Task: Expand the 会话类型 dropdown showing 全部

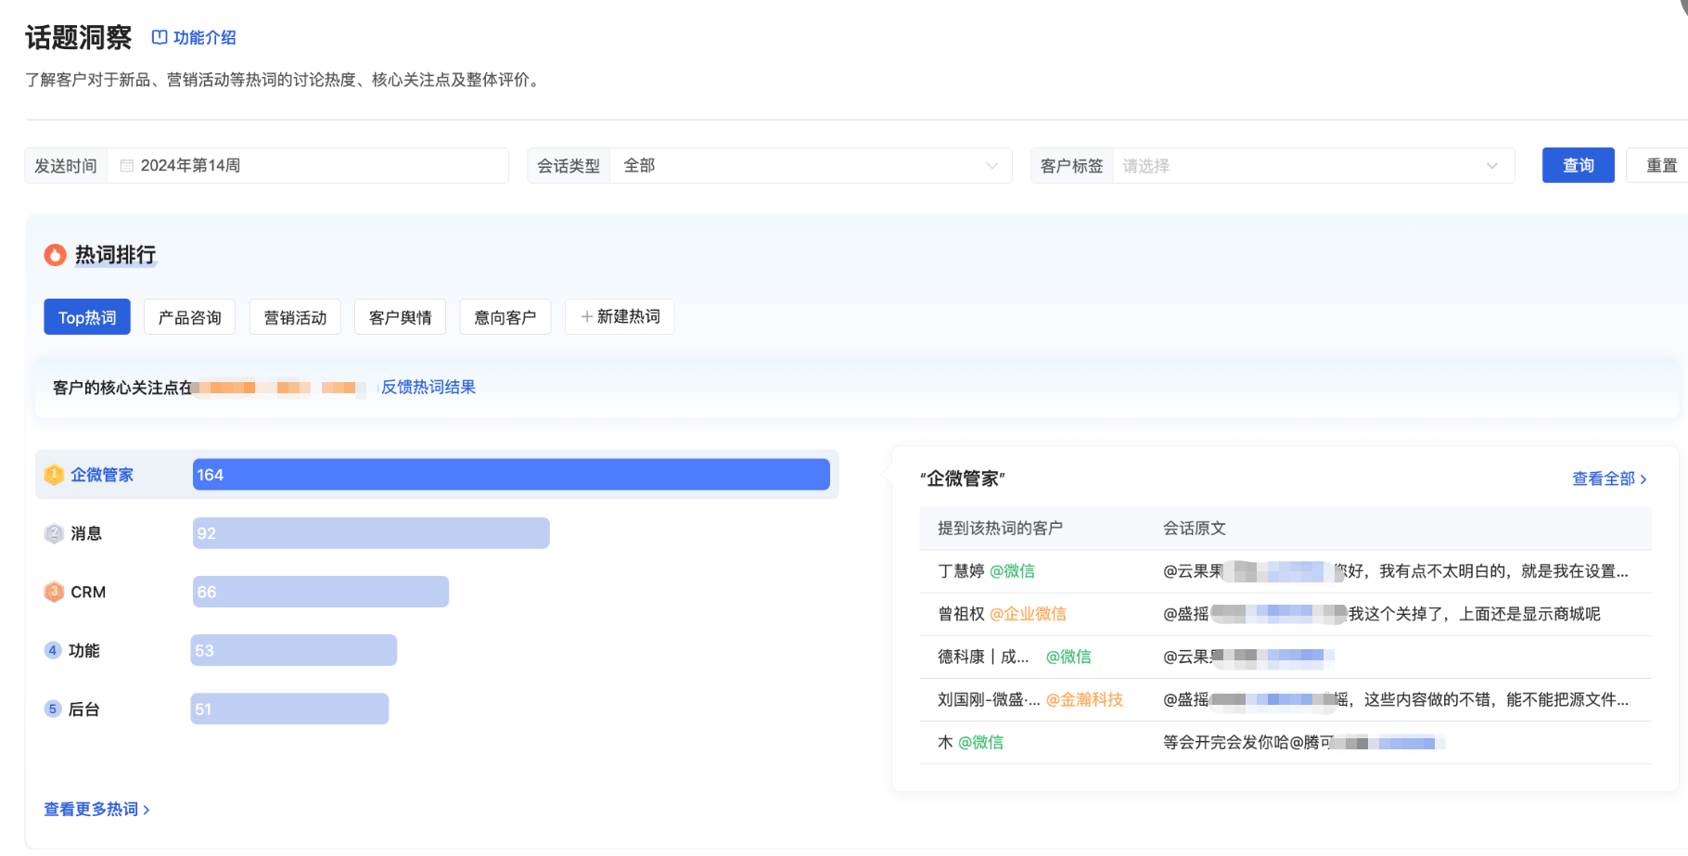Action: pyautogui.click(x=811, y=165)
